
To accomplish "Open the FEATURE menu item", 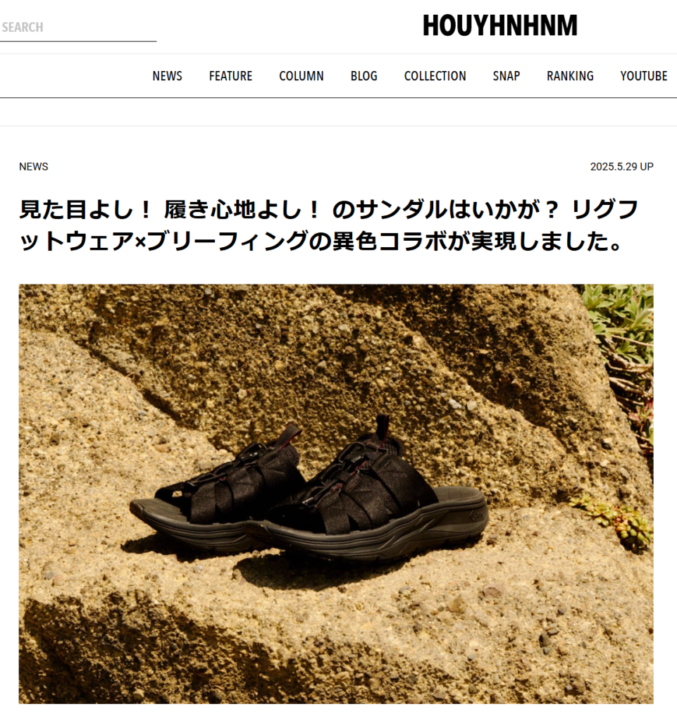I will 230,76.
